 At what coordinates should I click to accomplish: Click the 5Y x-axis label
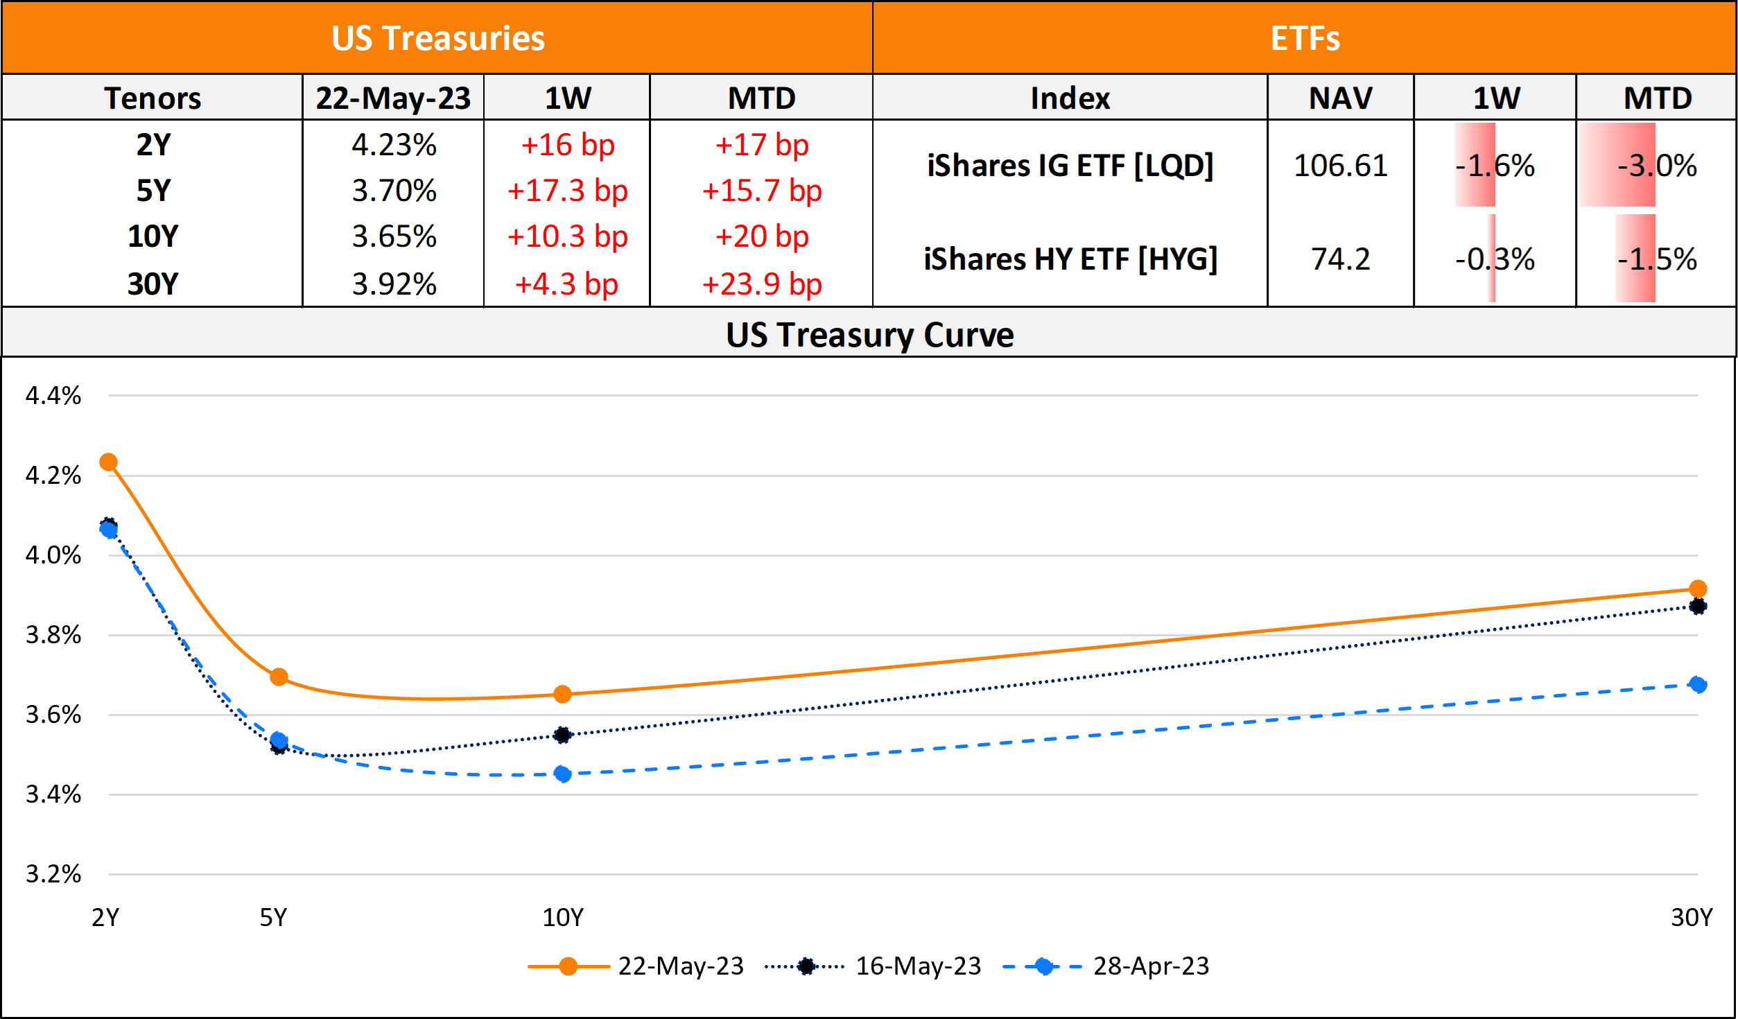(273, 918)
